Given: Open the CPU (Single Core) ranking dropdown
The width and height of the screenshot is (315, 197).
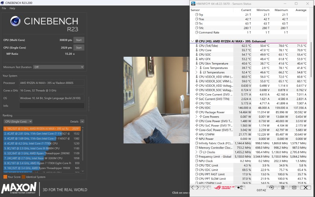Looking at the screenshot, I should point(18,121).
